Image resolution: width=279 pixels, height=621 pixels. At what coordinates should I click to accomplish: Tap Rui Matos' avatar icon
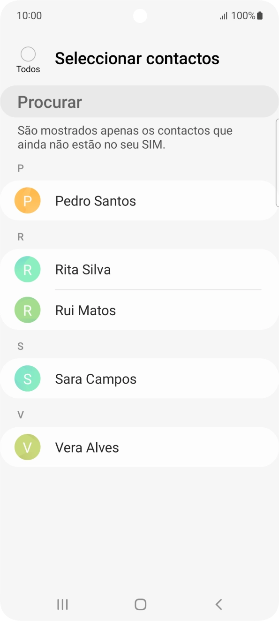click(27, 310)
